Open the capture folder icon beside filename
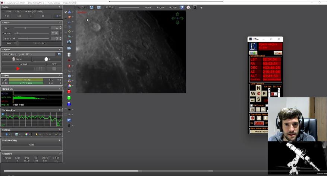 tap(59, 54)
